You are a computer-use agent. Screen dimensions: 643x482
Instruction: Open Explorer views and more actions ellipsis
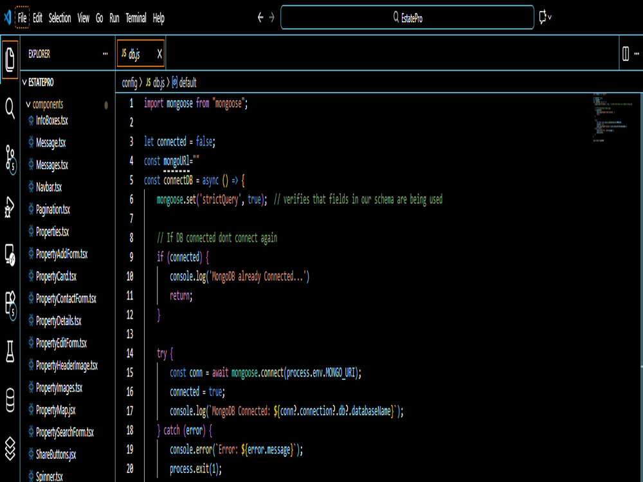point(105,54)
